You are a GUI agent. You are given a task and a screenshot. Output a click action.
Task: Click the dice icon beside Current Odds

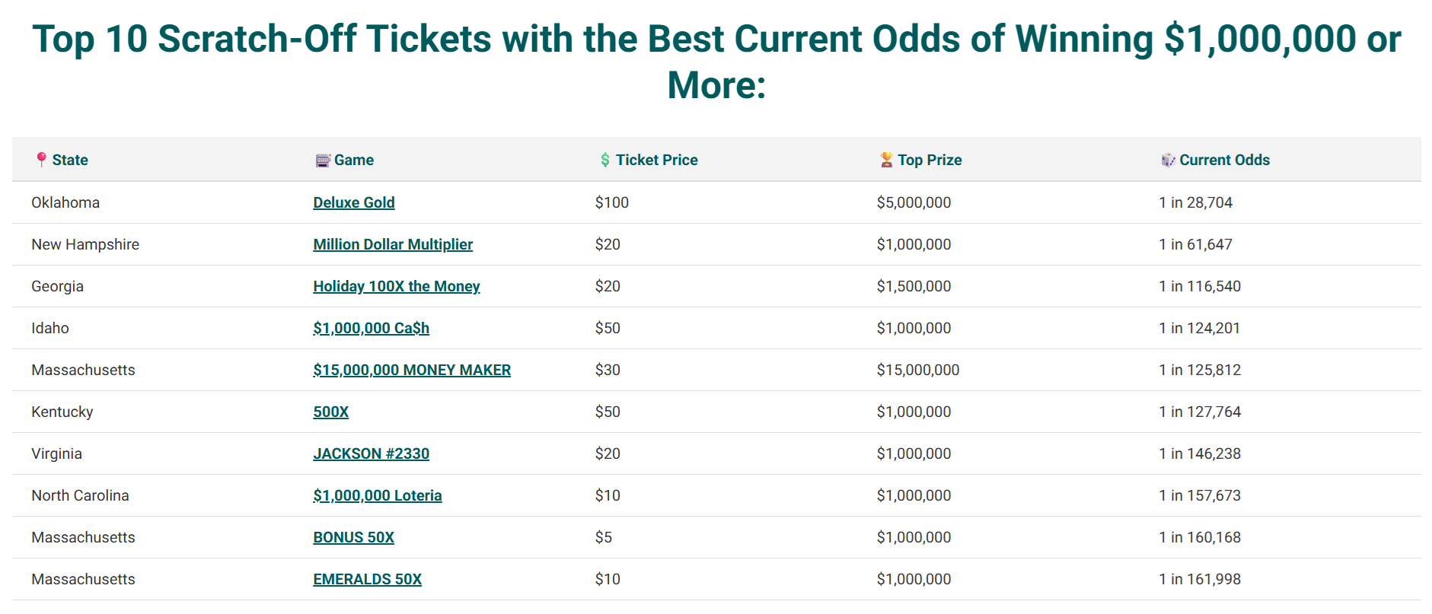pos(1168,160)
